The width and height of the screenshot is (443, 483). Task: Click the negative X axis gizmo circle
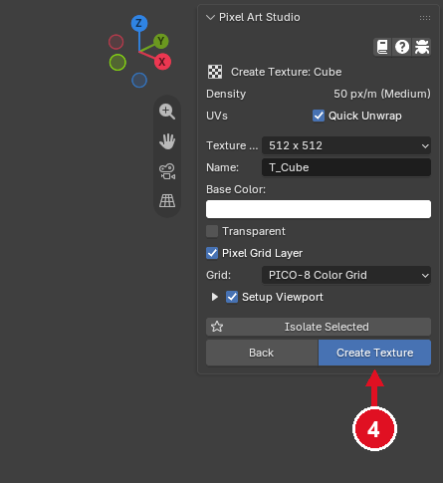[116, 42]
